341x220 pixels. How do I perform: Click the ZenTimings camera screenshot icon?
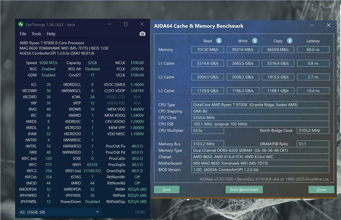(143, 34)
